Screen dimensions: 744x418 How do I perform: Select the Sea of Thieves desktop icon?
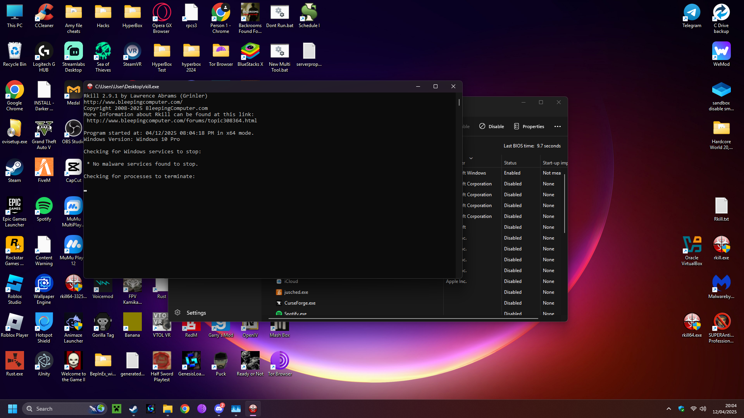(103, 57)
